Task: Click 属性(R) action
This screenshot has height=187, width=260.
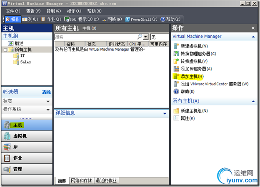Action: click(x=184, y=118)
